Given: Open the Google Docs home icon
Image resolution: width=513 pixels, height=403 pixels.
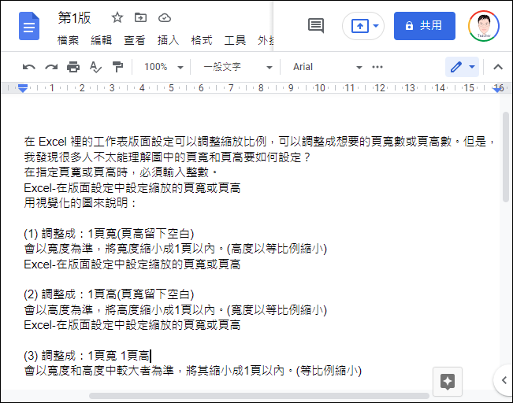Looking at the screenshot, I should tap(29, 26).
